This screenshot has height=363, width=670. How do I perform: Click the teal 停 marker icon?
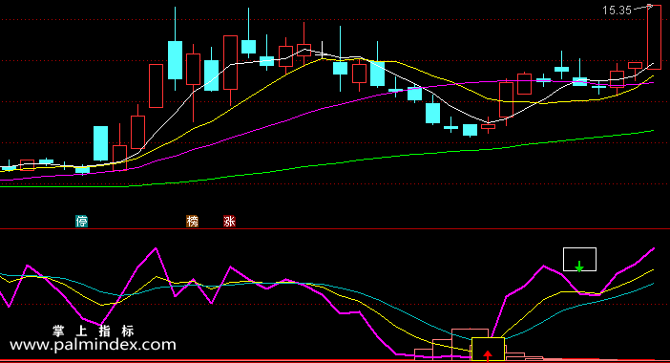(82, 221)
